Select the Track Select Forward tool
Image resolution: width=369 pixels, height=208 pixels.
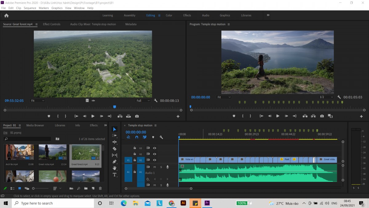coord(114,136)
